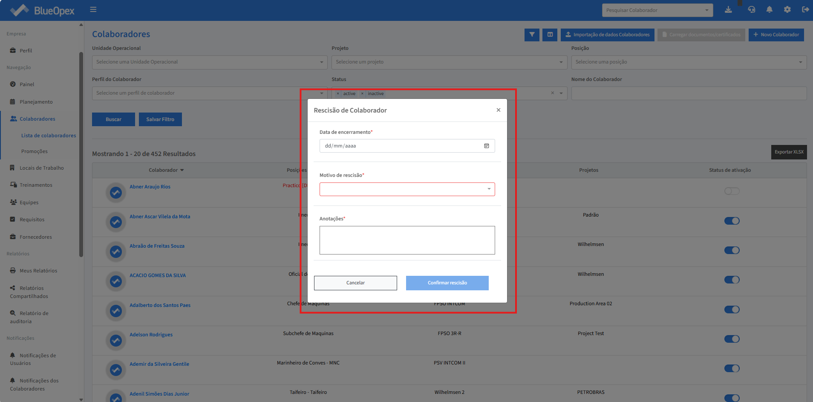This screenshot has height=402, width=813.
Task: Click Confirmar rescisão button
Action: (447, 283)
